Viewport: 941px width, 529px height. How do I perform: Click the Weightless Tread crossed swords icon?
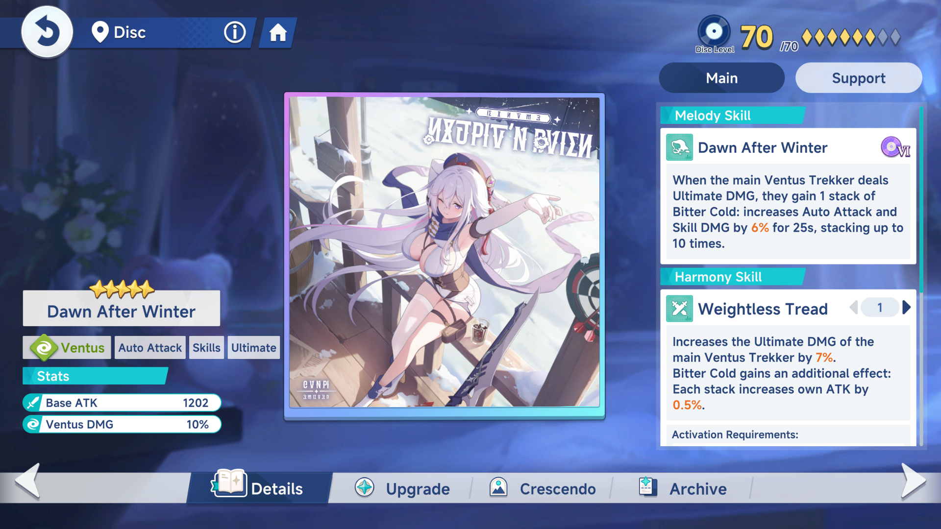[679, 309]
